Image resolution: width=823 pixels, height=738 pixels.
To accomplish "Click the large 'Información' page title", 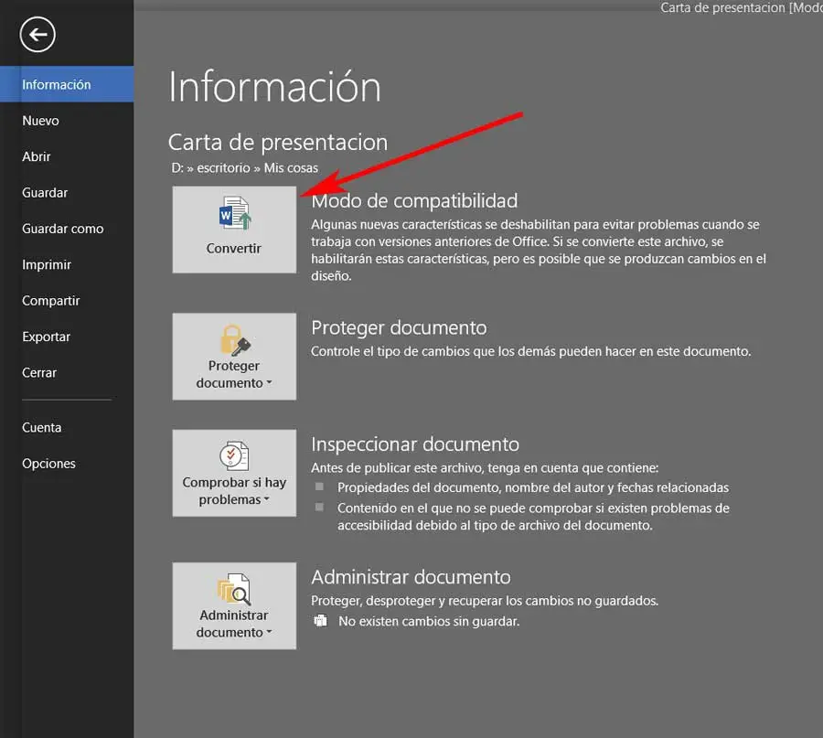I will pyautogui.click(x=274, y=87).
